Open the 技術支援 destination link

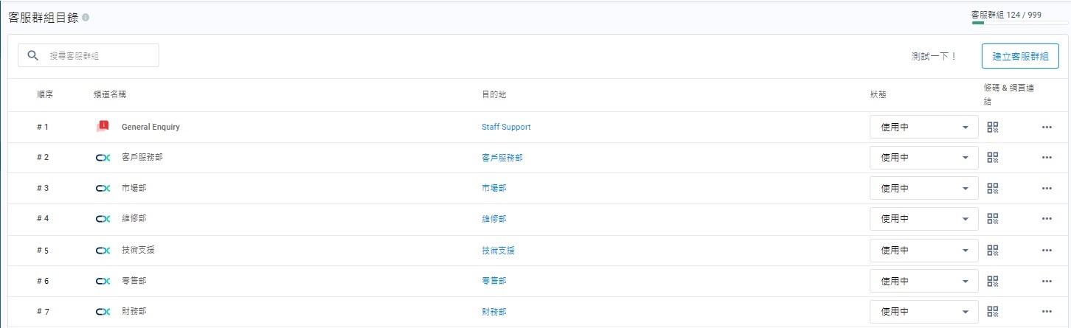[x=498, y=251]
